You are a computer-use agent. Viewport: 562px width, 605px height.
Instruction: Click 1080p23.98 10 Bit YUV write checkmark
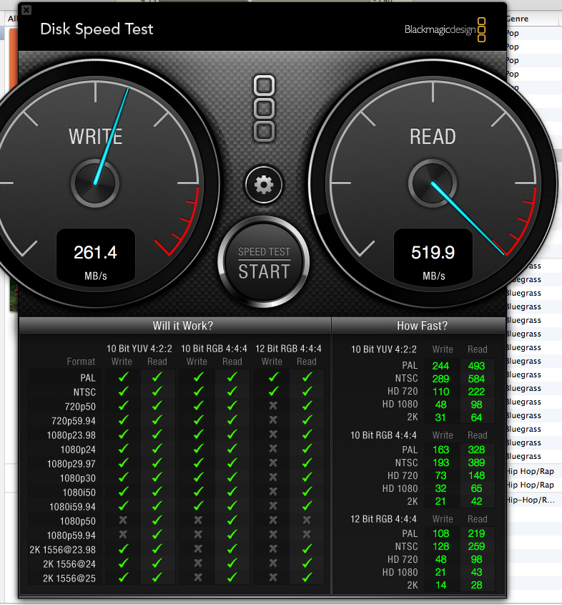pos(123,434)
